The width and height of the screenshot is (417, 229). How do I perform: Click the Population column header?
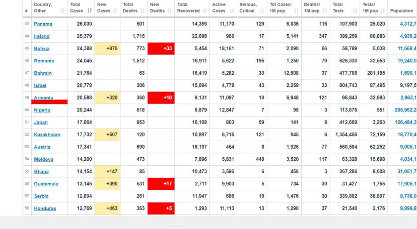(401, 11)
